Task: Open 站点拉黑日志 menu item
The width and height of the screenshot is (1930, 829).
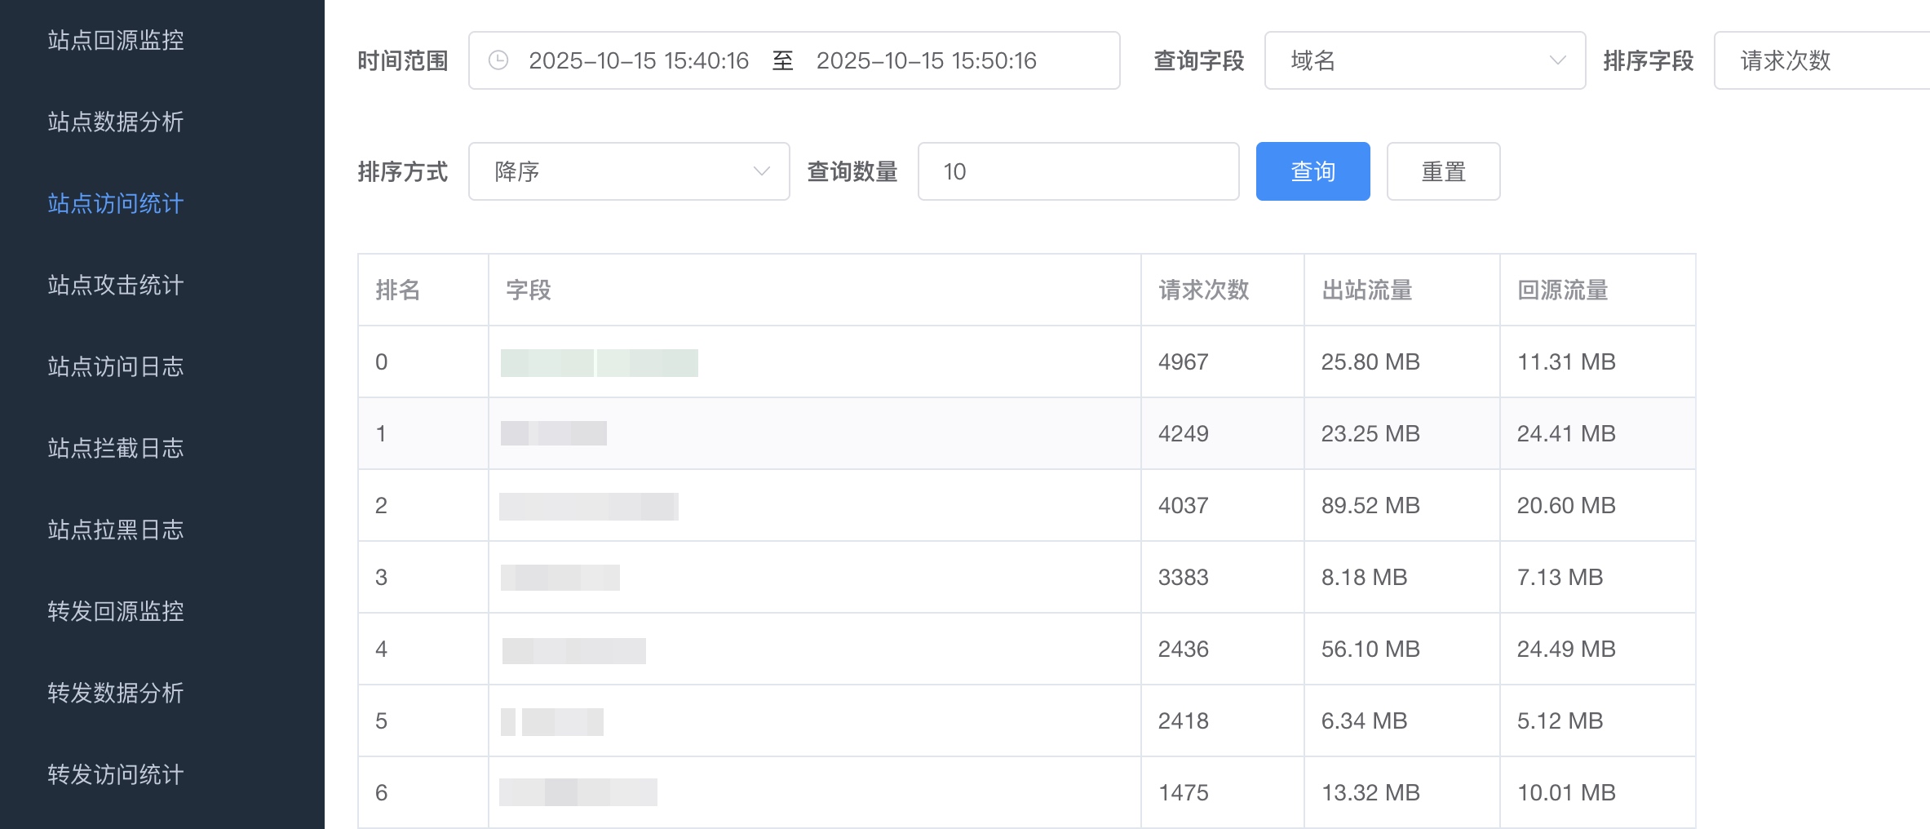Action: coord(115,530)
